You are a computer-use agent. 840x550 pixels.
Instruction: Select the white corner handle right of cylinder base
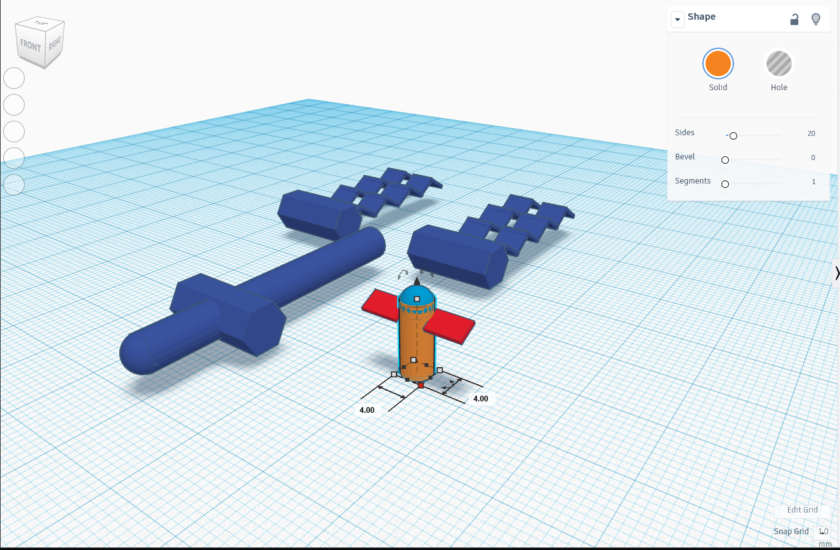[440, 370]
